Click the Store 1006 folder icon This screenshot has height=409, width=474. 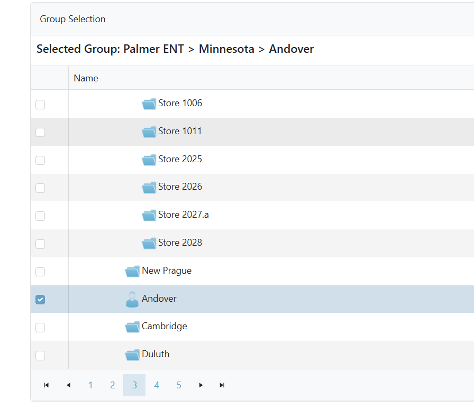point(149,104)
